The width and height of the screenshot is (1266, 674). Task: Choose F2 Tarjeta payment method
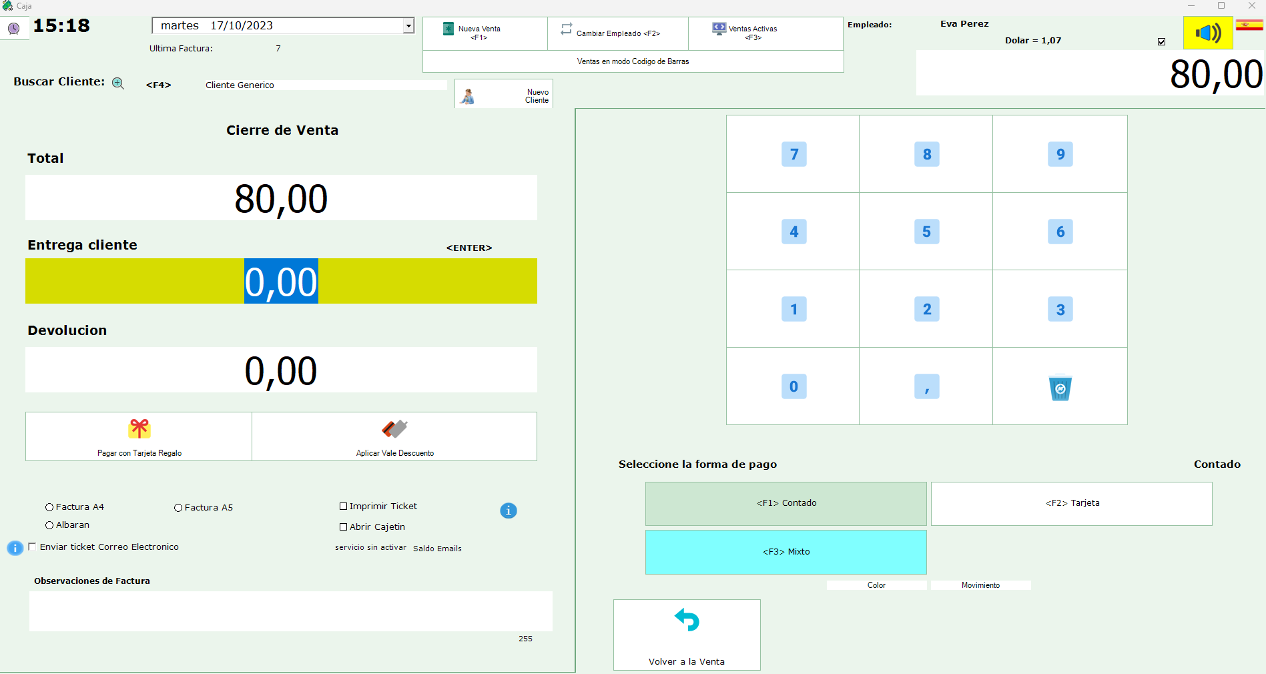(1071, 504)
